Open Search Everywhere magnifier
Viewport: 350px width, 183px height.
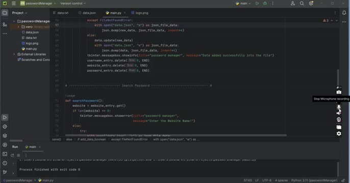coord(302,4)
